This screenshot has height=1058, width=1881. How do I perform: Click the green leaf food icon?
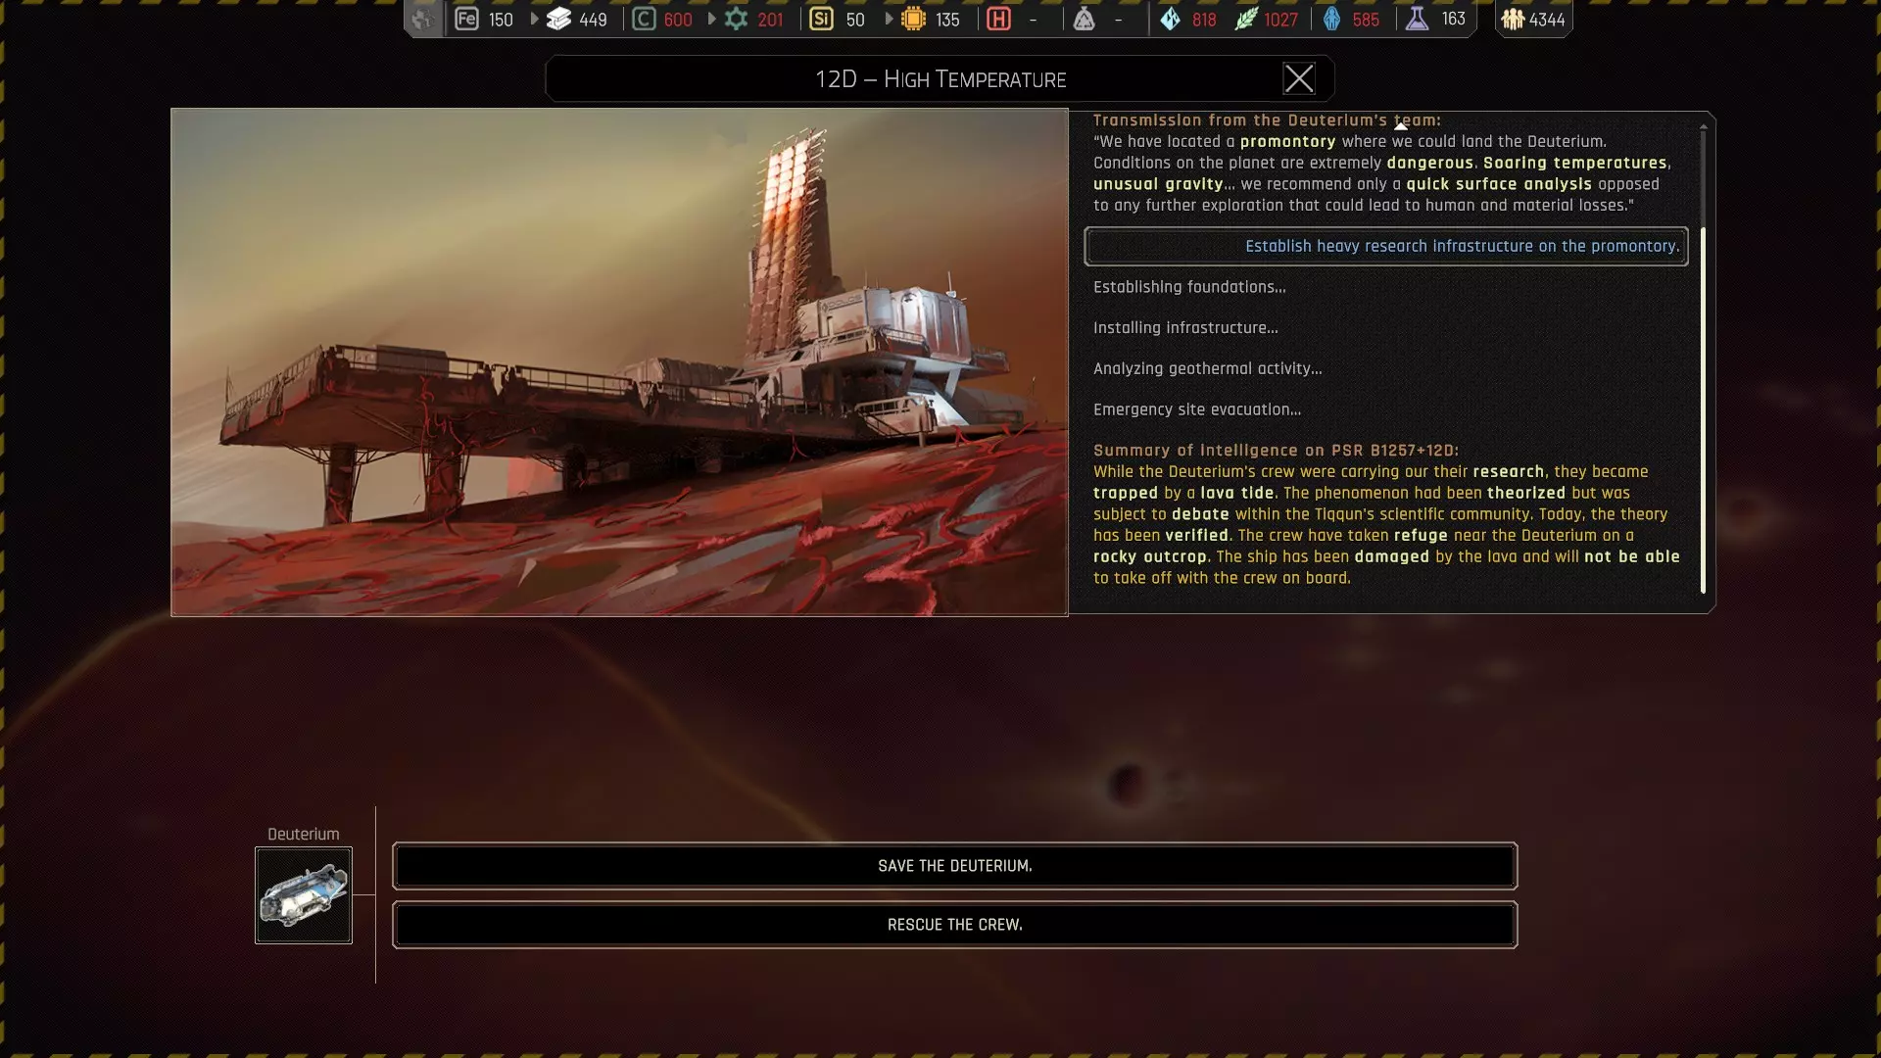click(x=1245, y=19)
